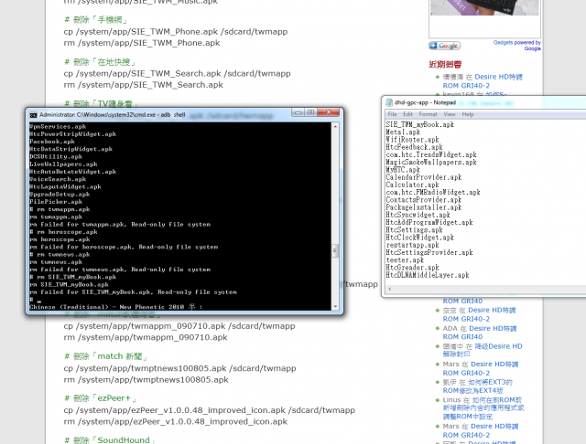Viewport: 586px width, 444px height.
Task: Open the first Desire HD特調 ROM GRI40-2 link
Action: point(483,81)
